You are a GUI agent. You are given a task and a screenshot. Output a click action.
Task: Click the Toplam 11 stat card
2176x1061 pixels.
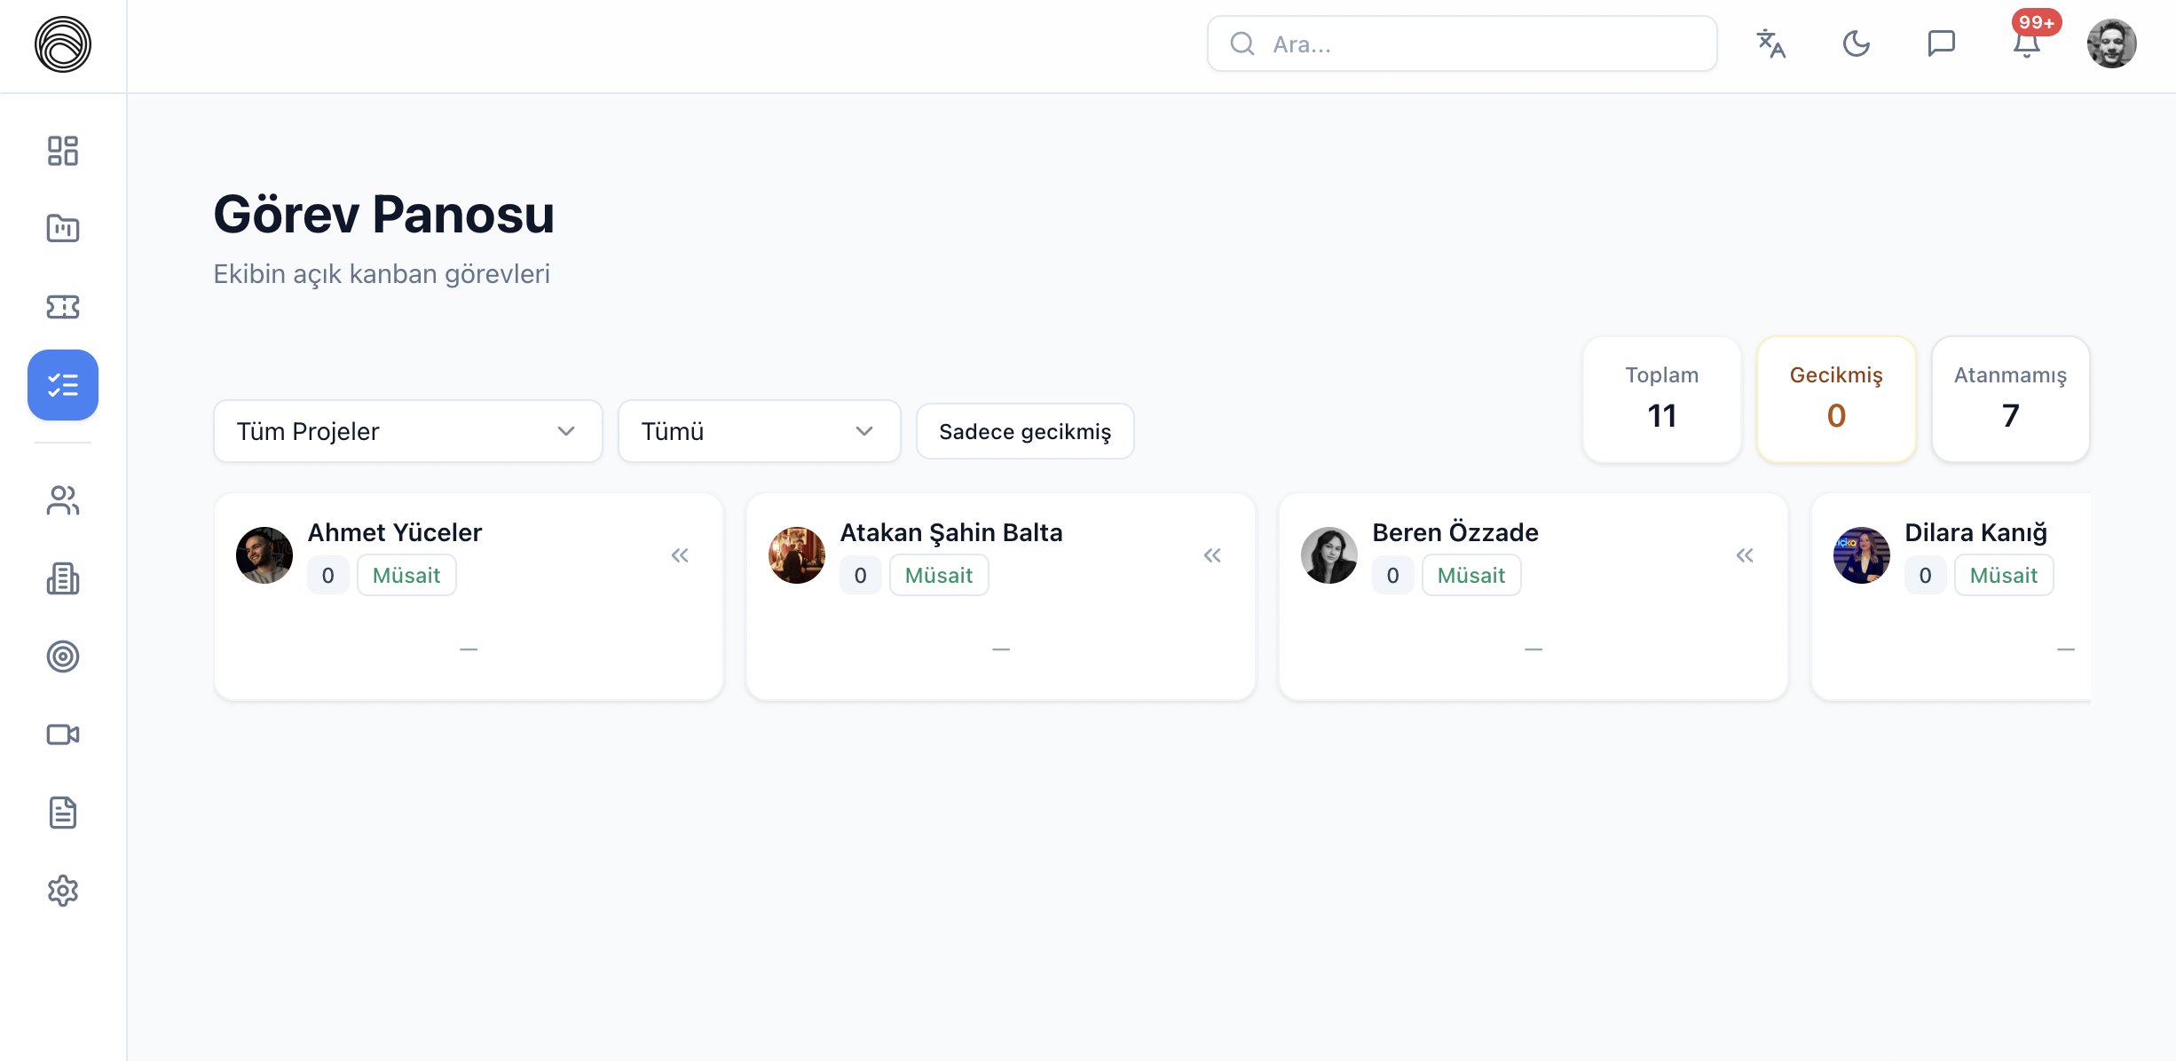pos(1662,399)
